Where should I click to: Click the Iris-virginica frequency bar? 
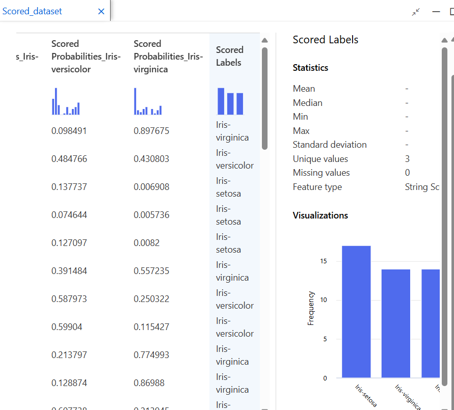point(395,323)
